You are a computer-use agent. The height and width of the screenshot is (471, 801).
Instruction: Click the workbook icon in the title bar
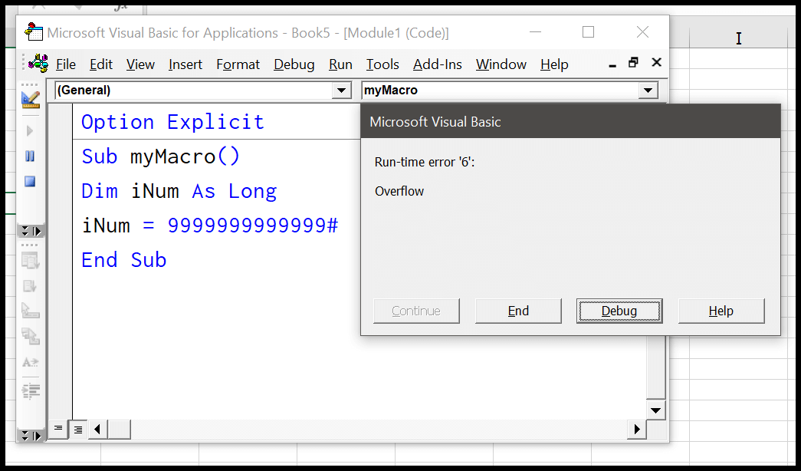(33, 32)
